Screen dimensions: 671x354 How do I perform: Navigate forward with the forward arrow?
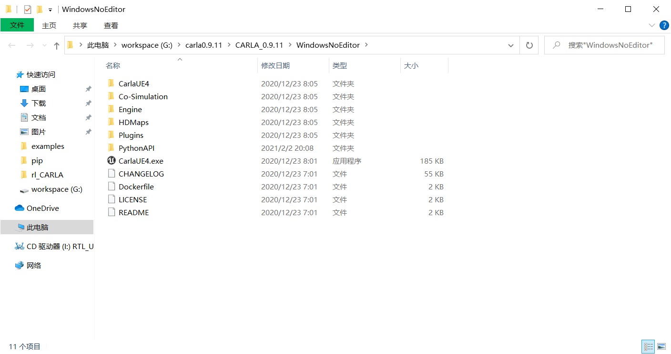[x=30, y=45]
